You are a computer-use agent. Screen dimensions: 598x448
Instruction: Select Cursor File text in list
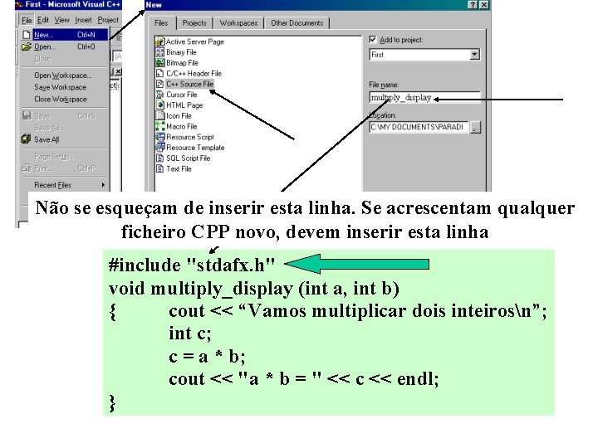[x=182, y=95]
